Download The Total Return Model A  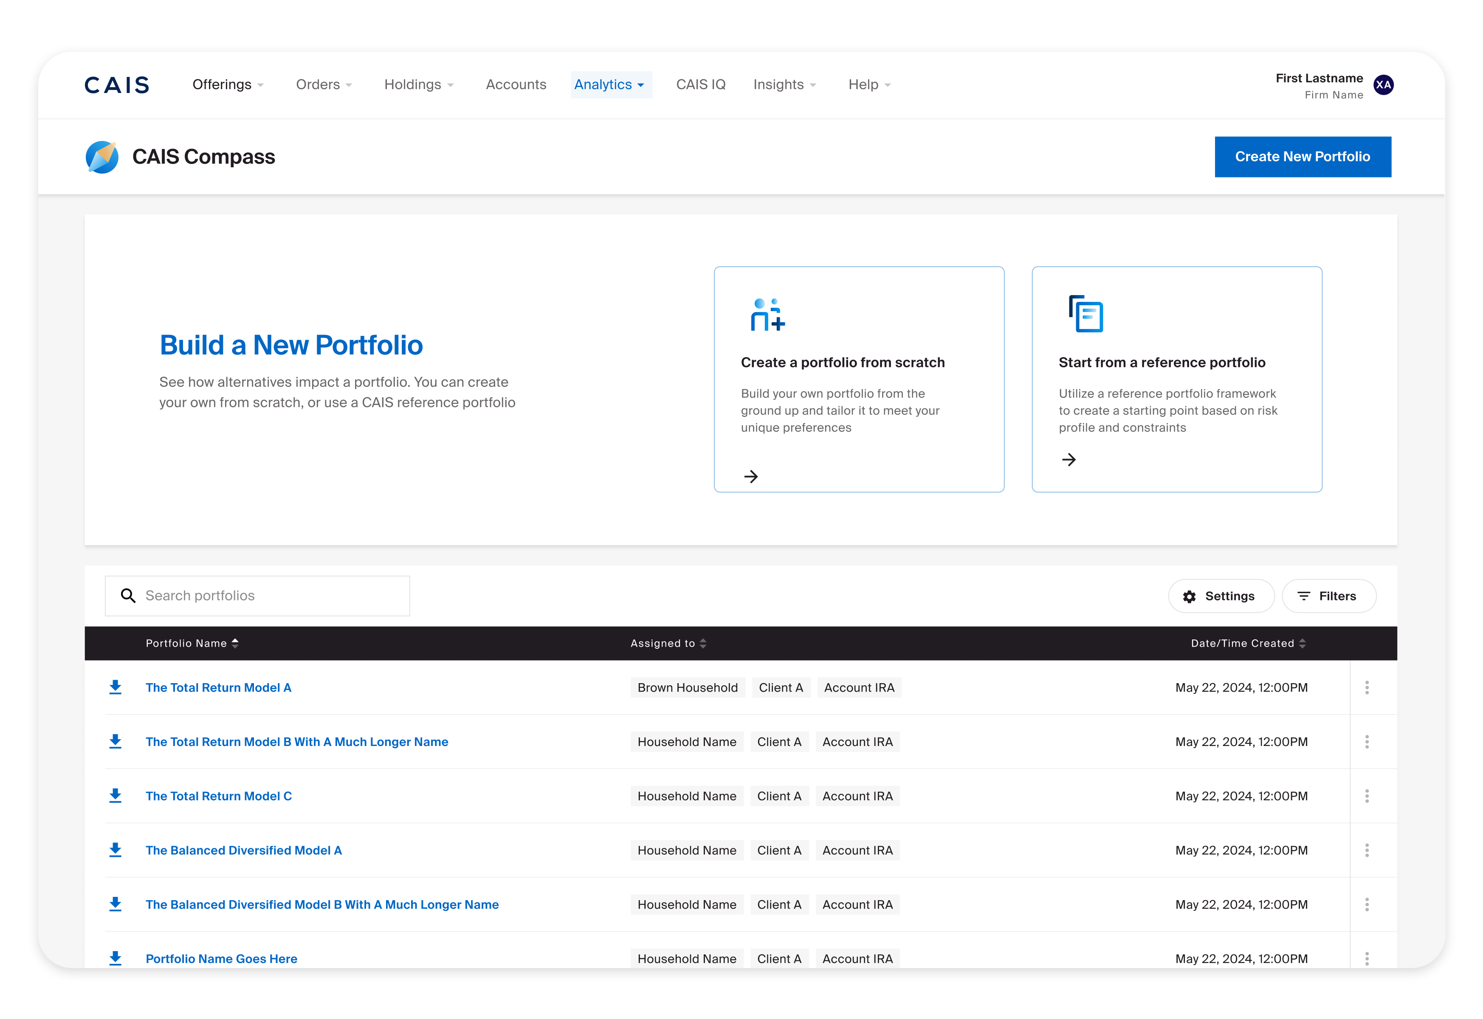coord(115,688)
